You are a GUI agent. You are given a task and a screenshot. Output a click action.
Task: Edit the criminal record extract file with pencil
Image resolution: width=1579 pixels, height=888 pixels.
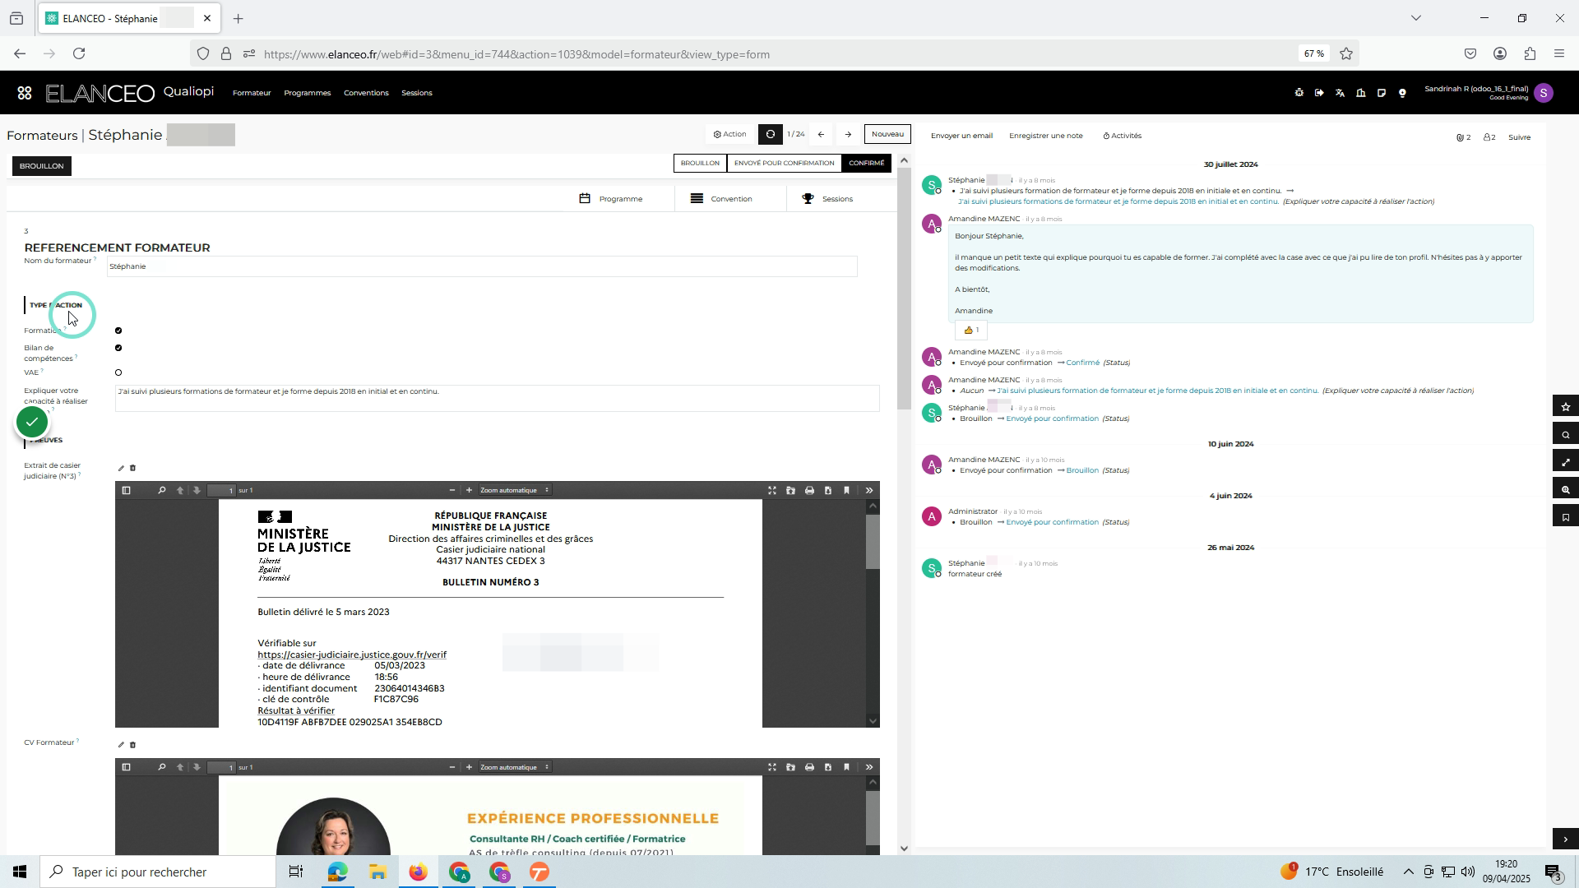pyautogui.click(x=121, y=469)
